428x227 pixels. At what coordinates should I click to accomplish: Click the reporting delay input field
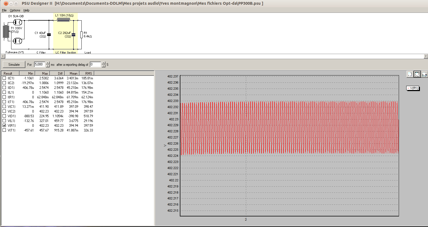pos(95,64)
